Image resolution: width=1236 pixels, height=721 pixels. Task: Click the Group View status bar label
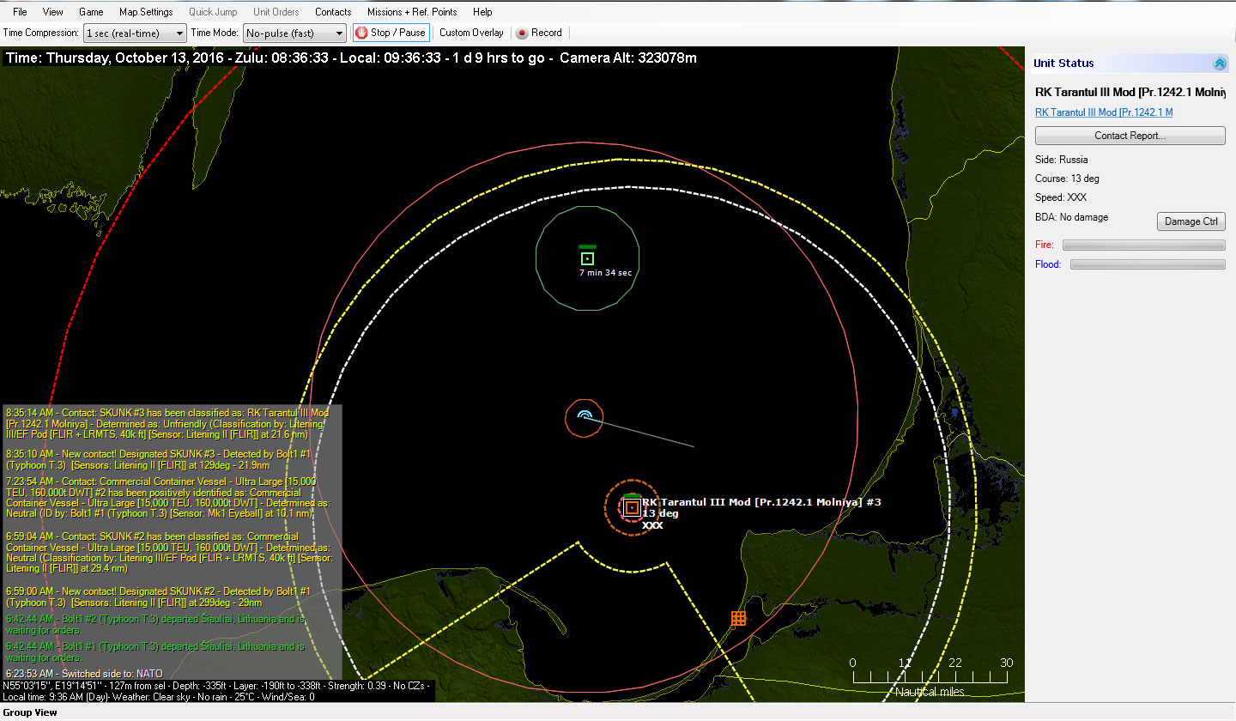30,712
